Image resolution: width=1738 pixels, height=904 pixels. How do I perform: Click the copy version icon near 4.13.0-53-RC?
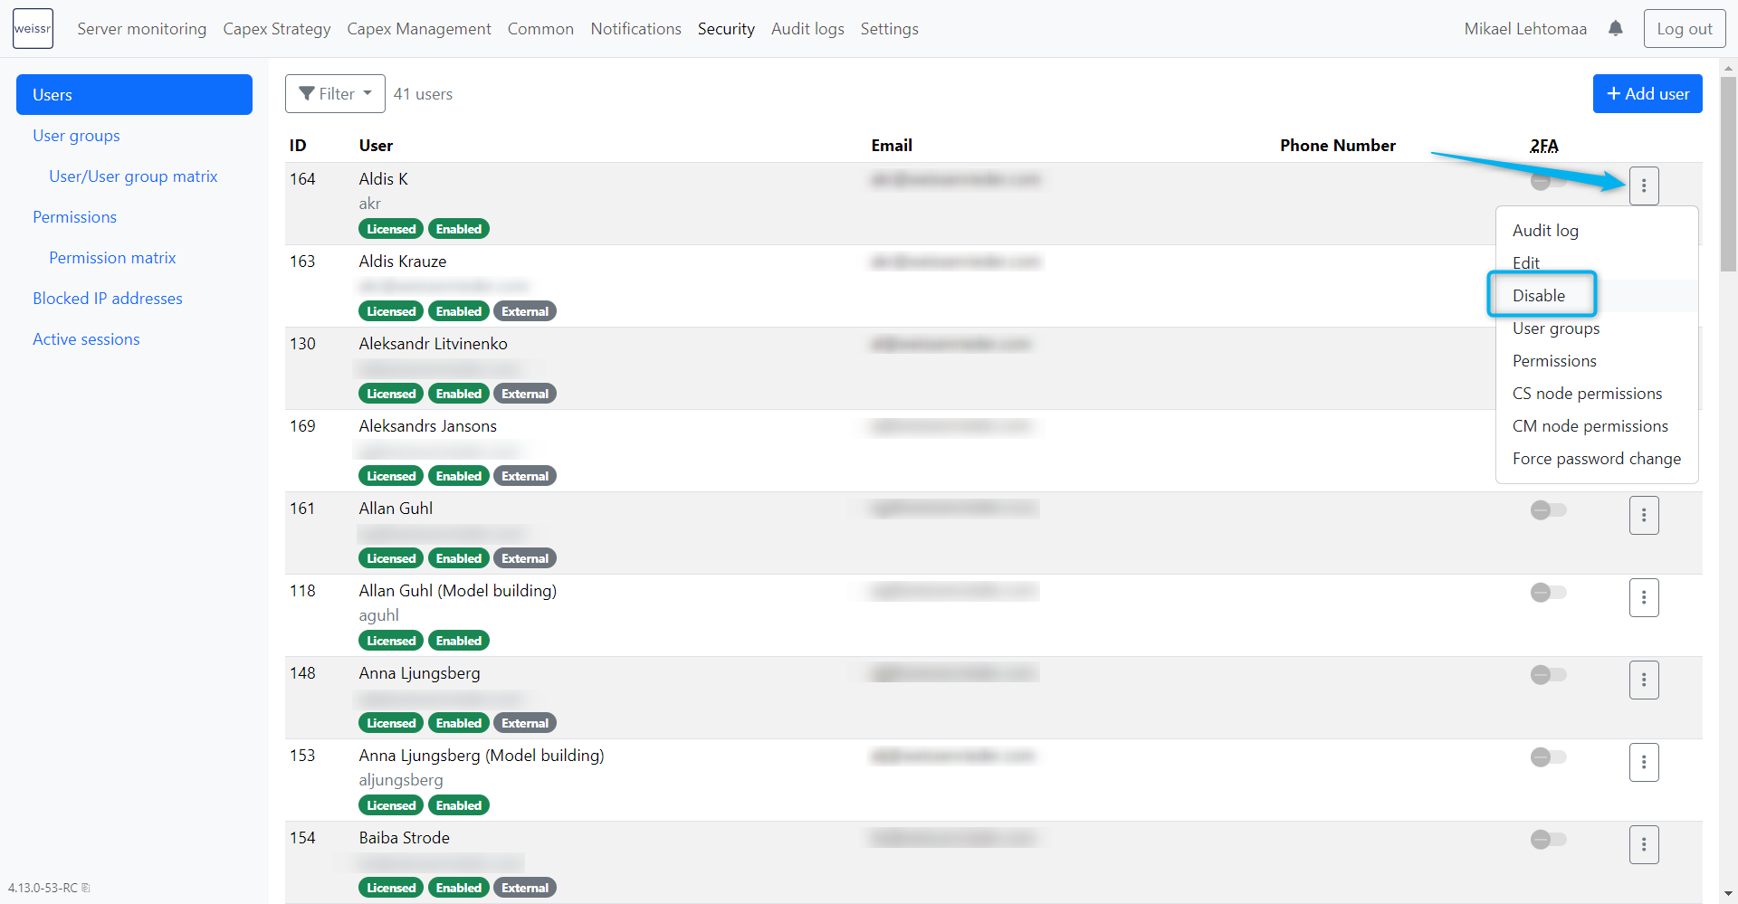86,888
